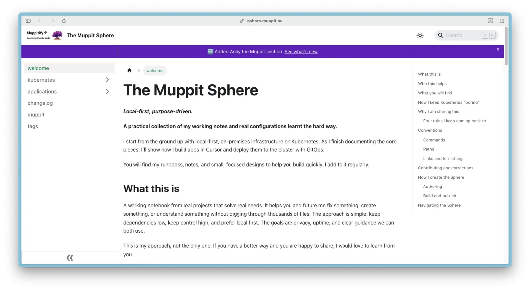Image resolution: width=530 pixels, height=291 pixels.
Task: Expand the applications section chevron
Action: pyautogui.click(x=107, y=92)
